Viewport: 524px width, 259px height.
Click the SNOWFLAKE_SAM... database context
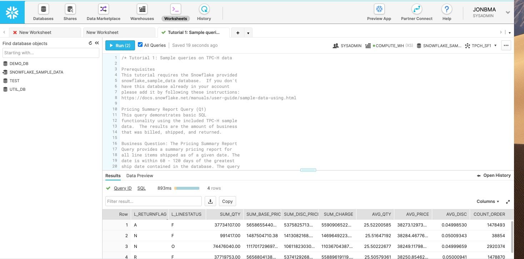tap(439, 46)
